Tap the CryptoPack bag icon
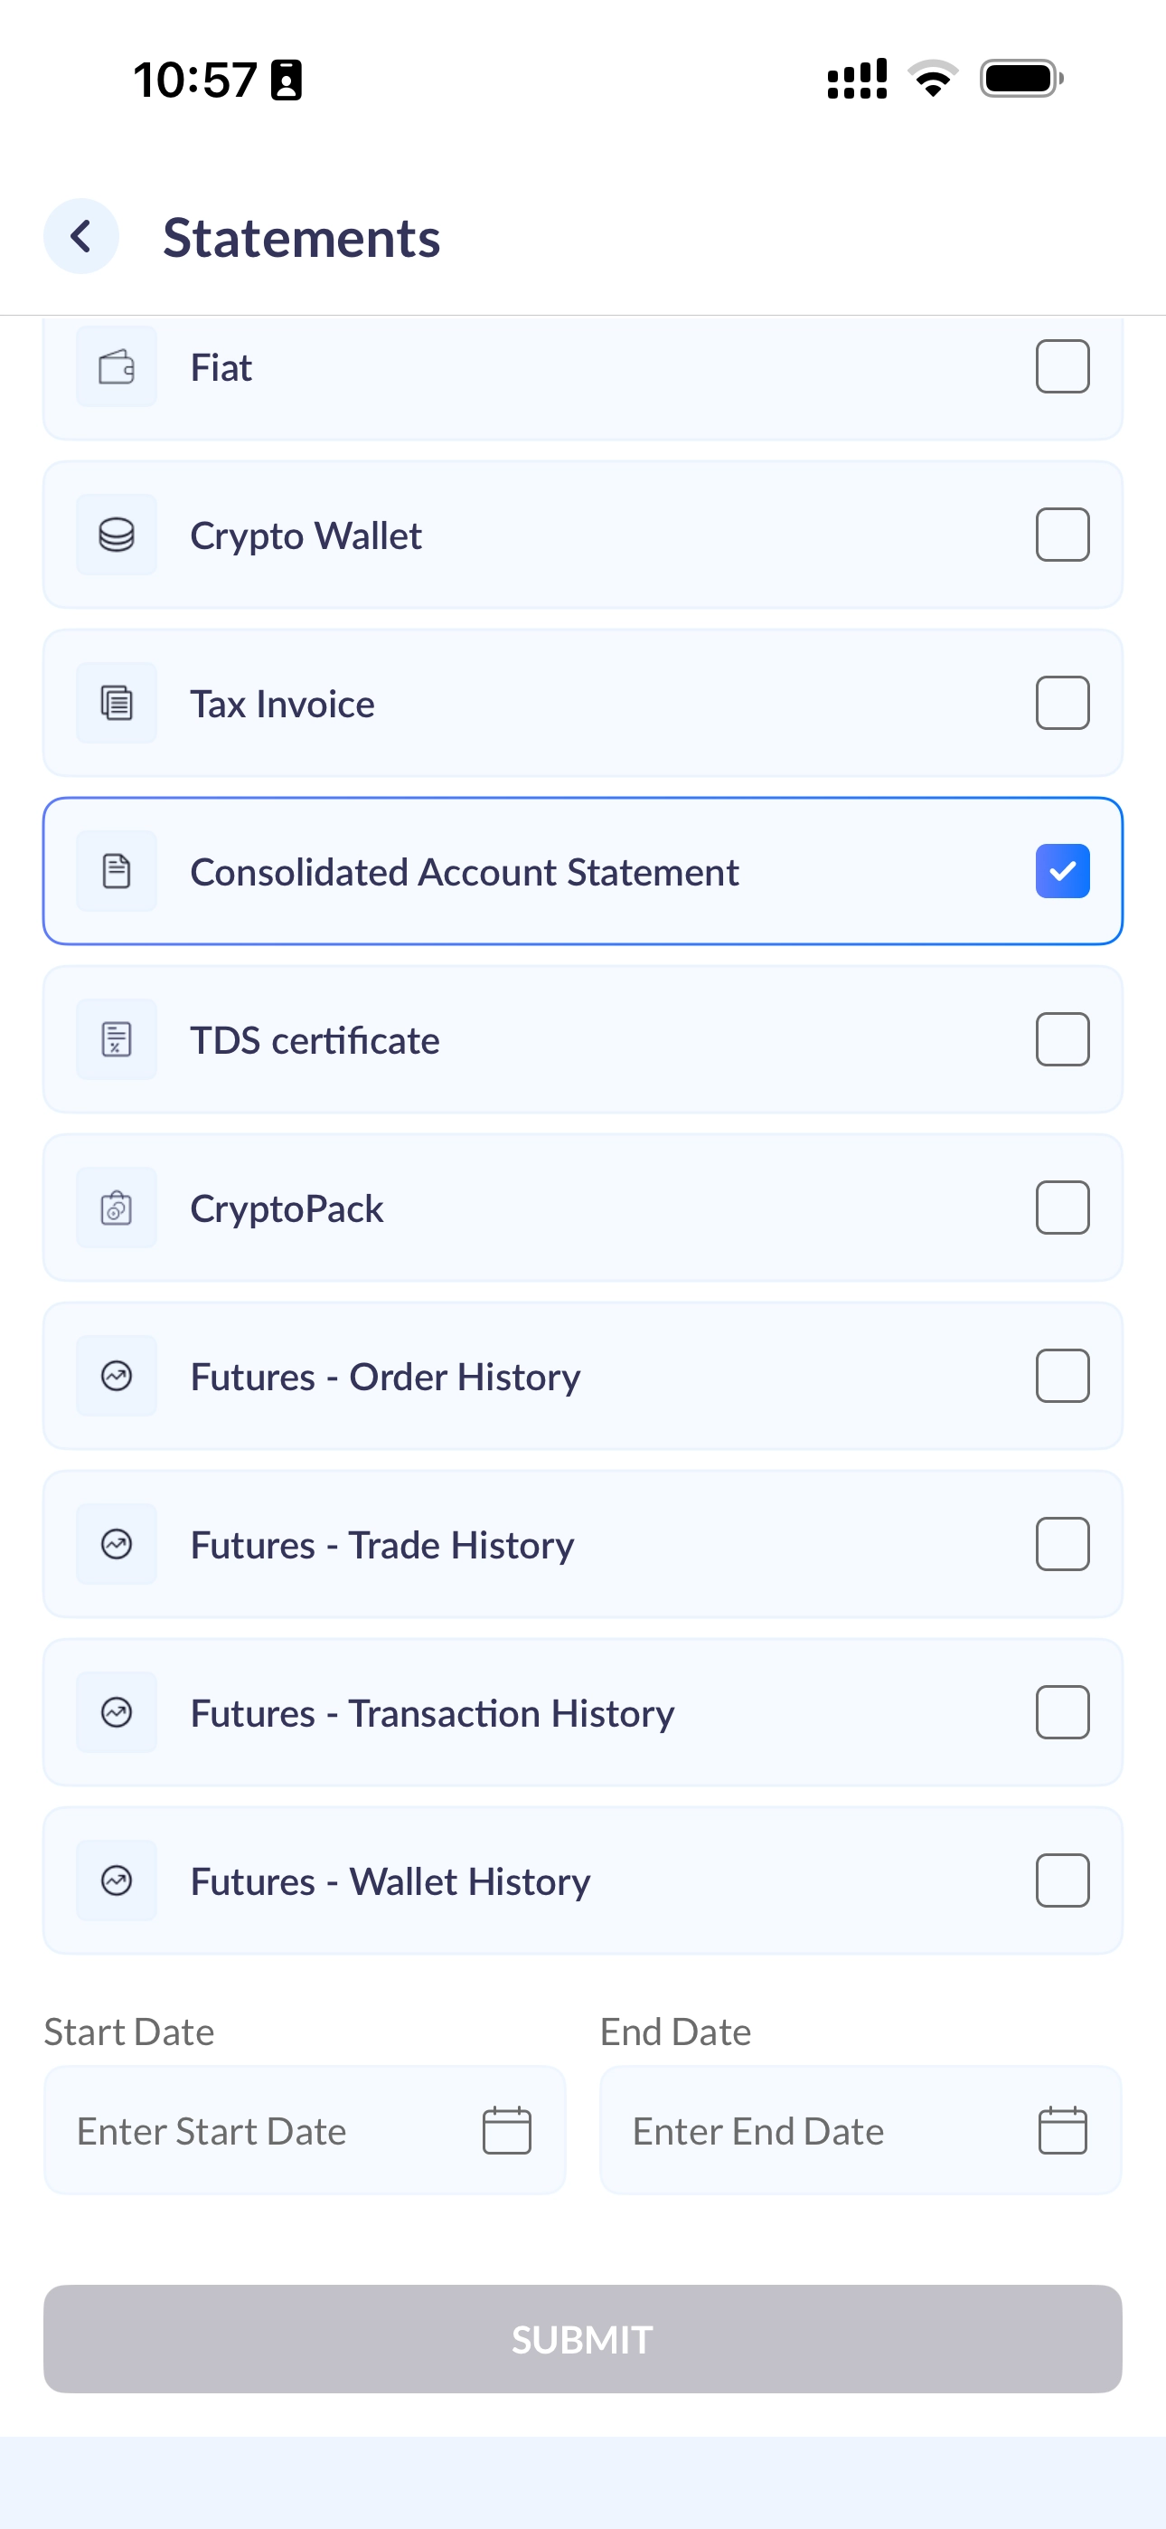The image size is (1166, 2529). point(117,1208)
